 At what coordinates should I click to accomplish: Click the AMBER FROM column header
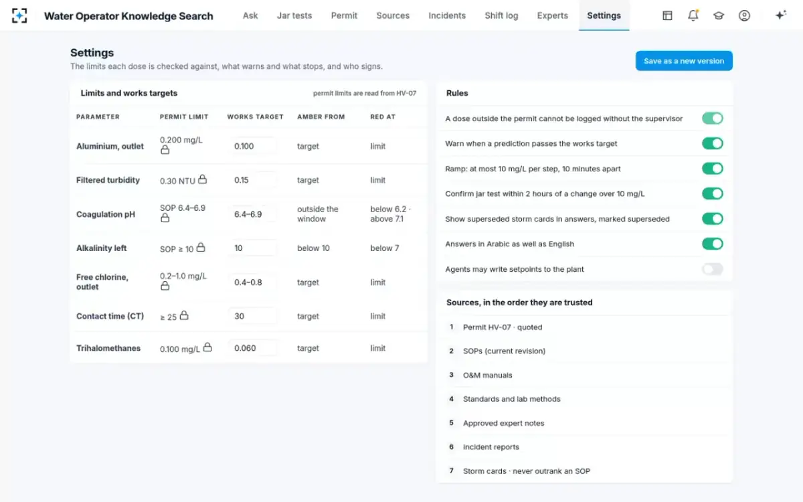[321, 116]
